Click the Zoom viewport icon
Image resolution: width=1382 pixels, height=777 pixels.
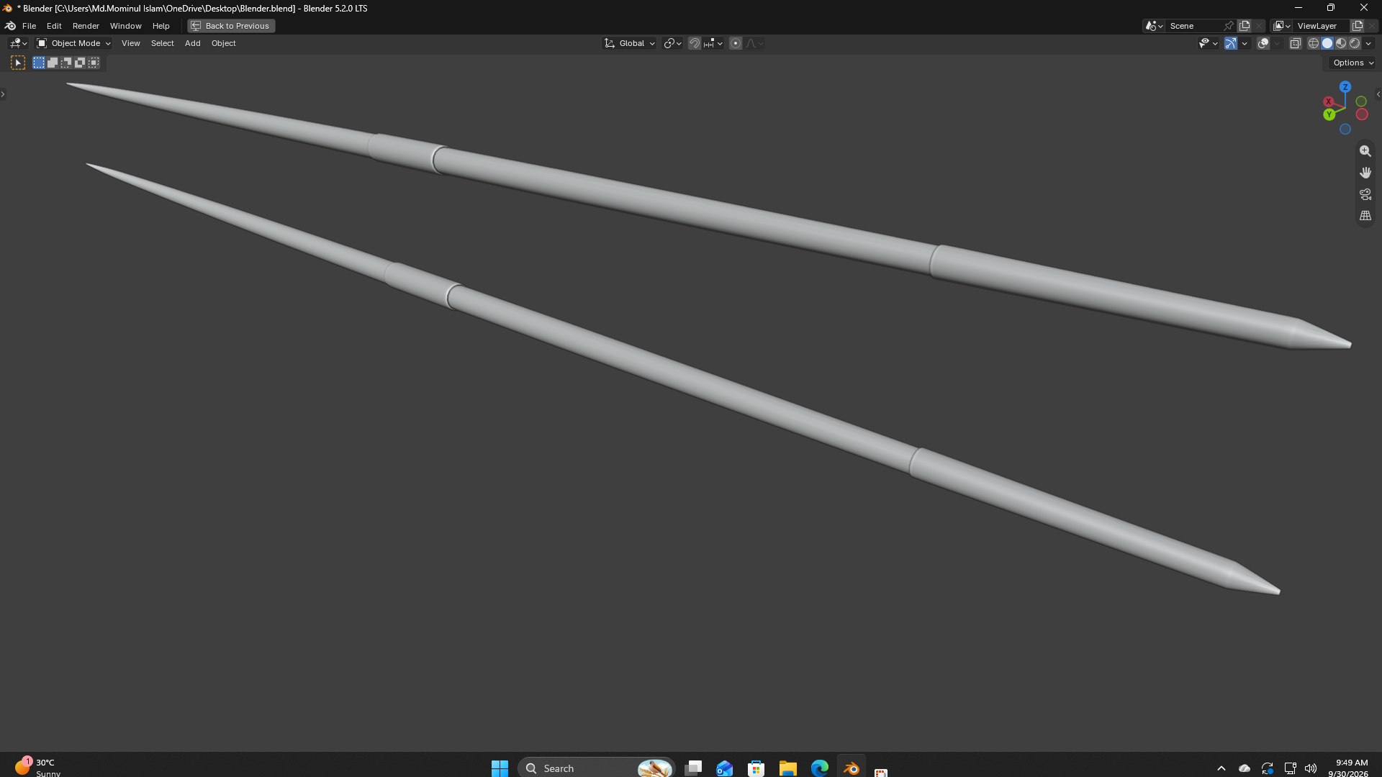1365,151
